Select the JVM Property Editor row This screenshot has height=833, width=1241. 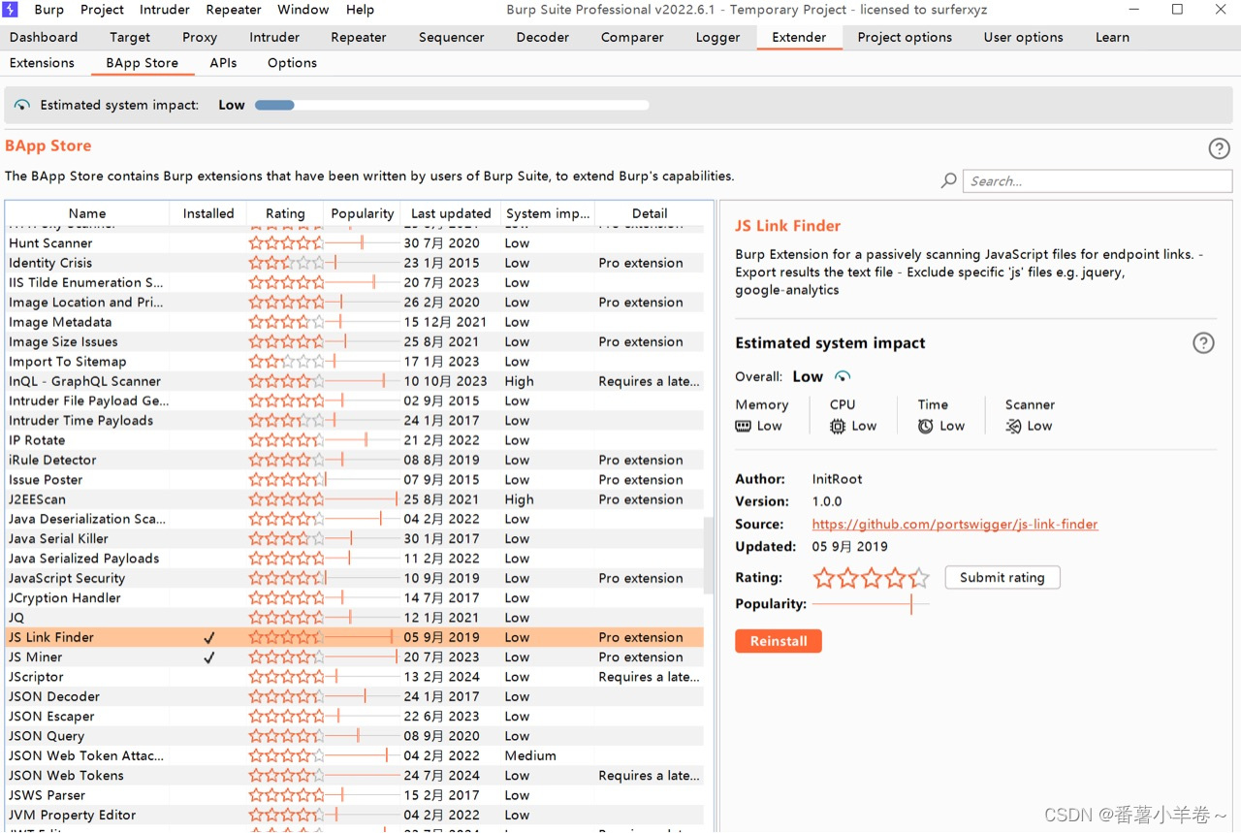pos(355,815)
